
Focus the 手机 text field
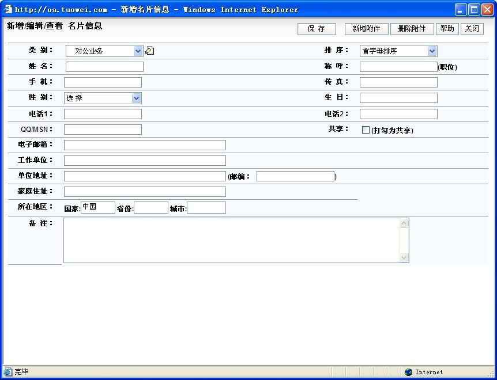[x=103, y=82]
